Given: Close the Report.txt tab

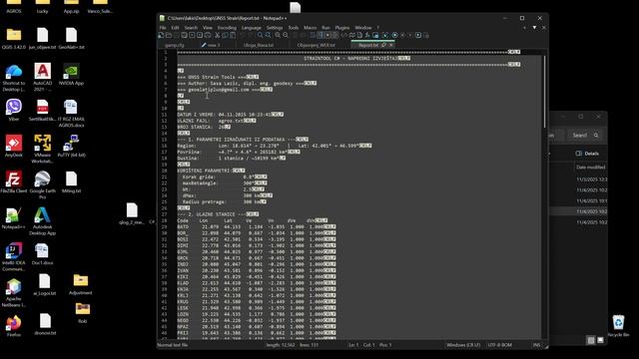Looking at the screenshot, I should (390, 45).
